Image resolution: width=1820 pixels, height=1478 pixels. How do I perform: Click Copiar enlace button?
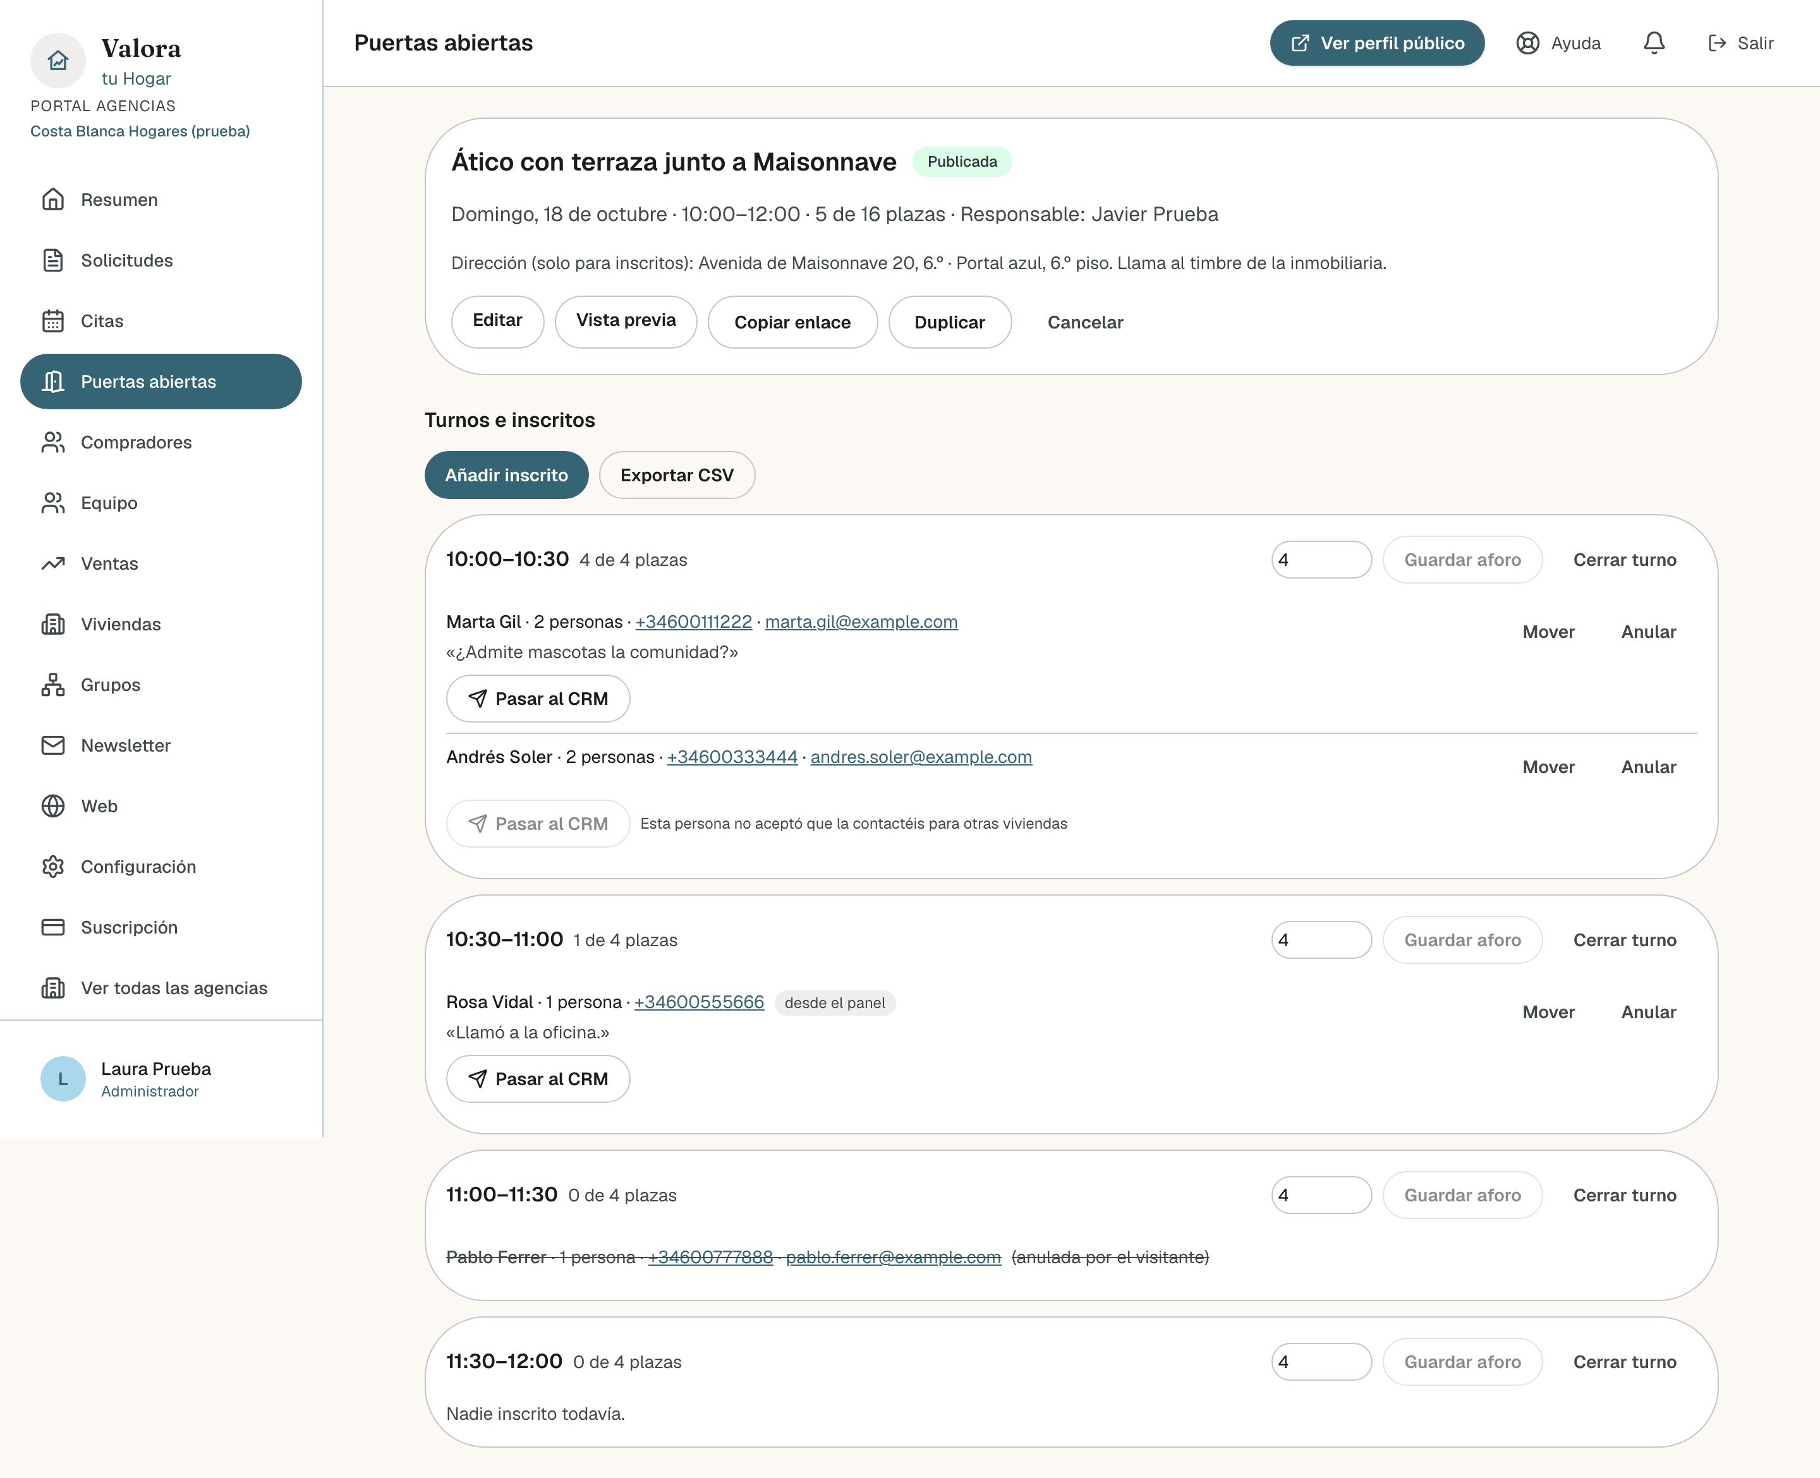click(x=792, y=322)
